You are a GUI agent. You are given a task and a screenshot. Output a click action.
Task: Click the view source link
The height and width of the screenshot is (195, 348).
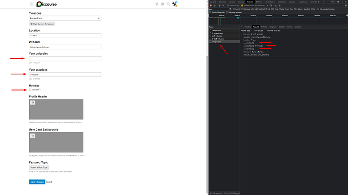tap(258, 31)
